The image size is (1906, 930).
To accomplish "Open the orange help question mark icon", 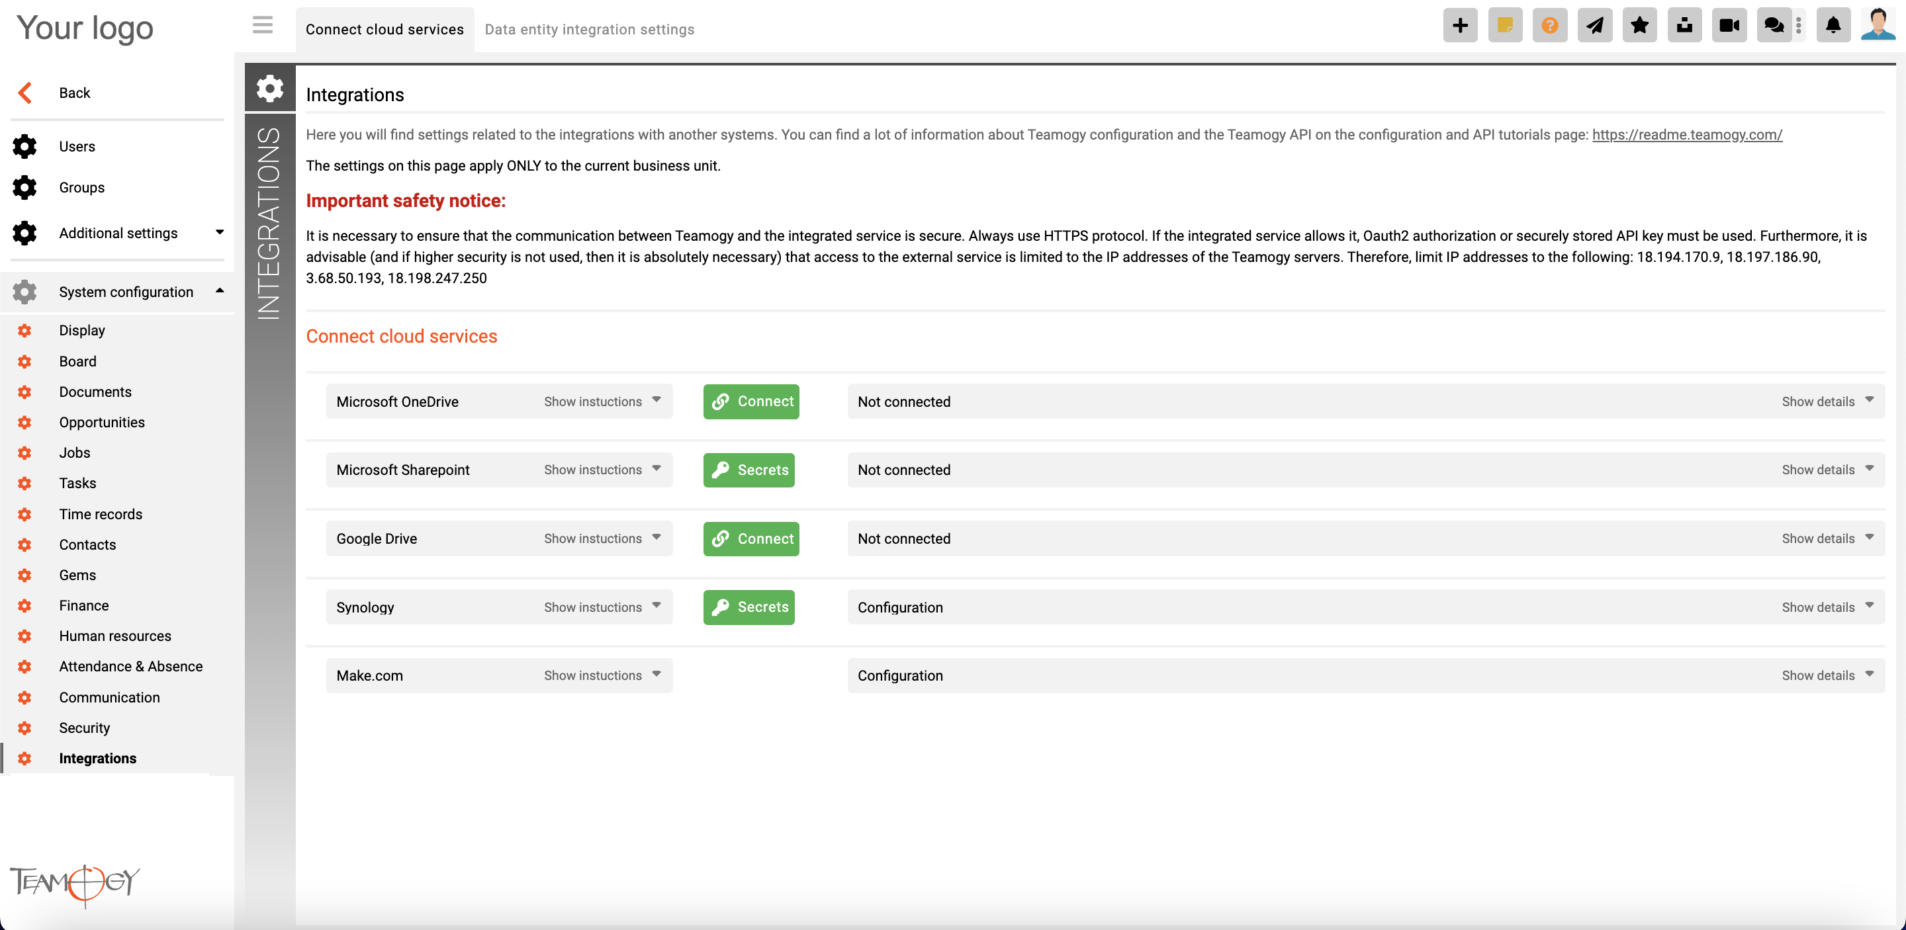I will [1549, 26].
